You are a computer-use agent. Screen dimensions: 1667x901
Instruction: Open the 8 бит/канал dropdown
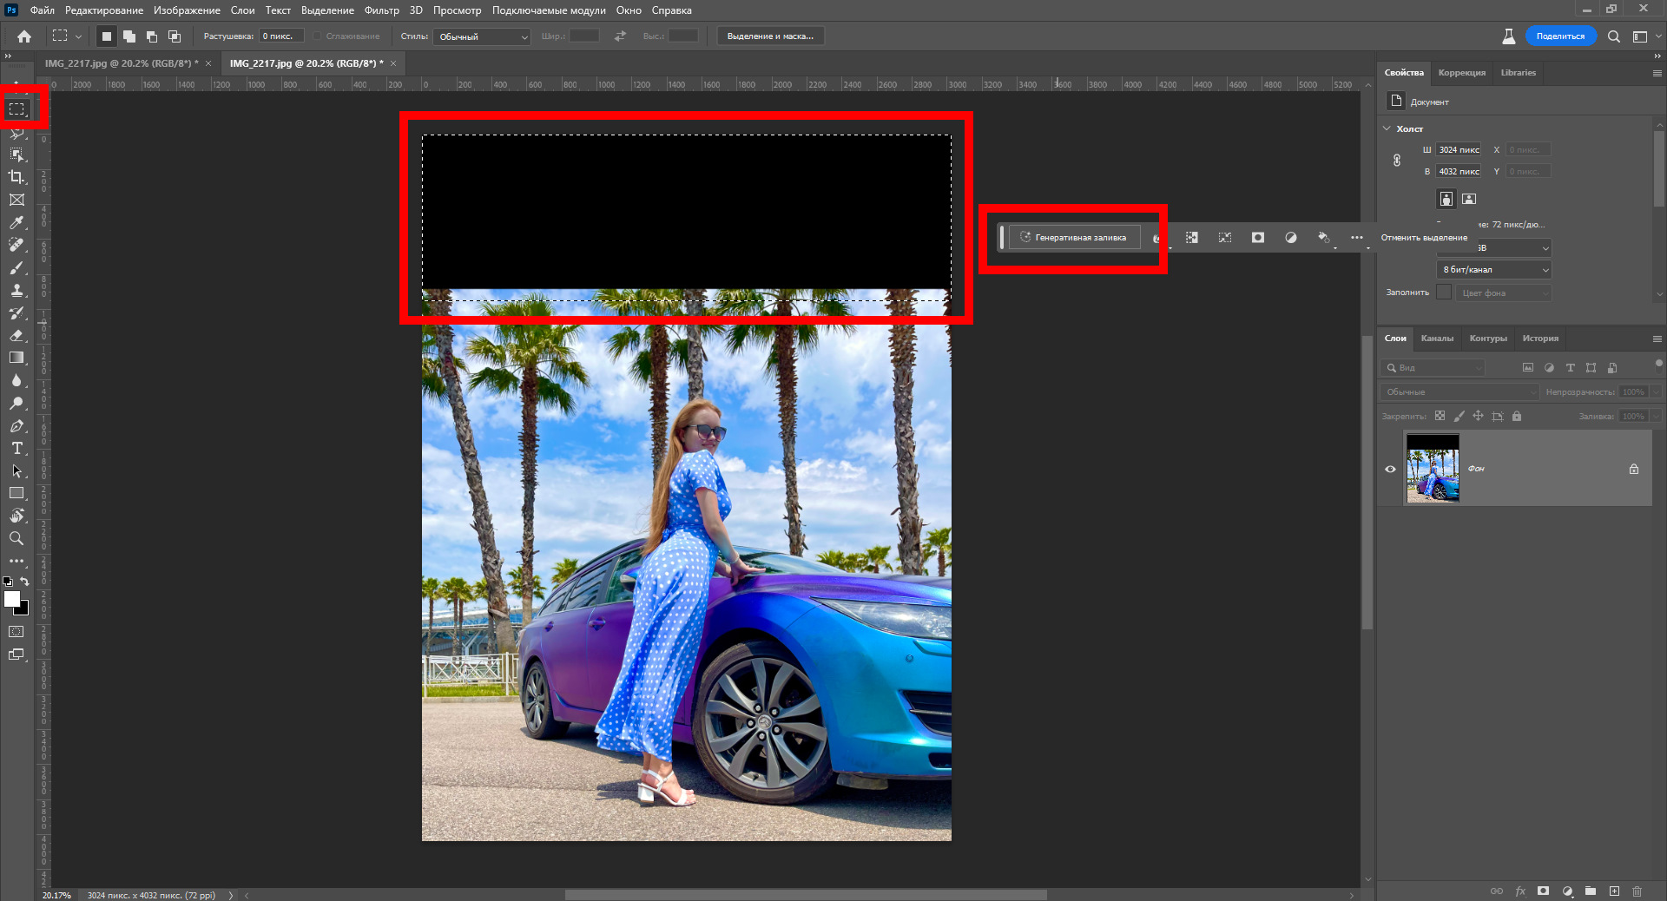(1494, 270)
